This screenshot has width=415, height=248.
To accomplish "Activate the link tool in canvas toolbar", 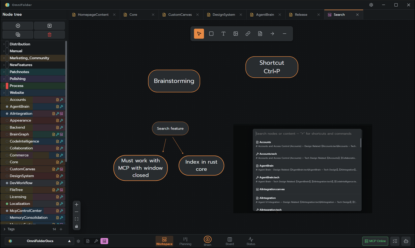I will tap(248, 34).
